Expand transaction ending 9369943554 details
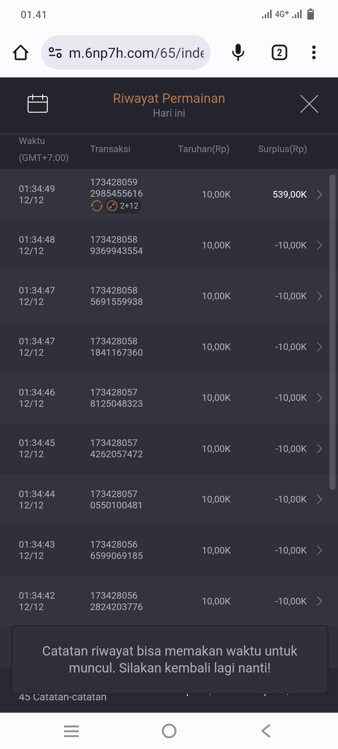The height and width of the screenshot is (749, 338). pyautogui.click(x=320, y=245)
